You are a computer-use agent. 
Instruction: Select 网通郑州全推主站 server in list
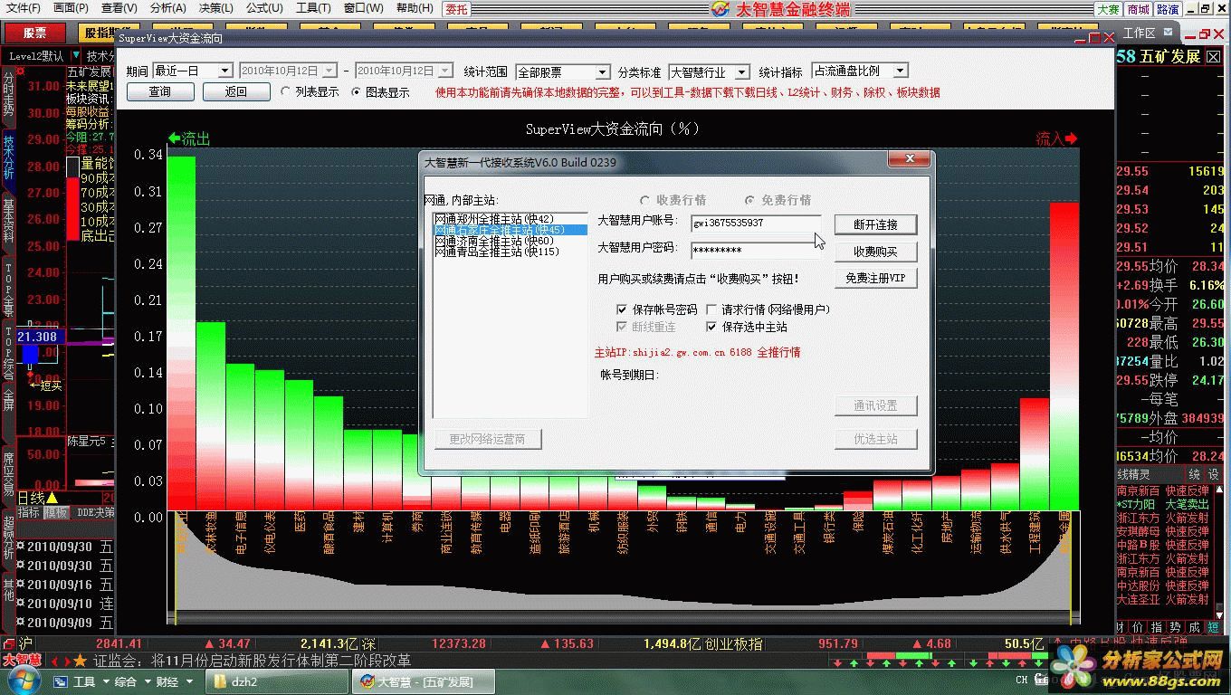pyautogui.click(x=511, y=219)
